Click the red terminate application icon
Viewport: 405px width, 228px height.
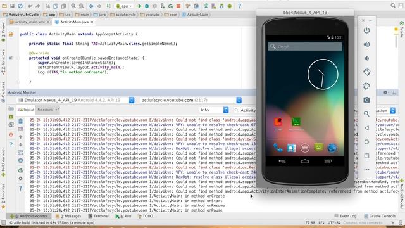point(11,135)
